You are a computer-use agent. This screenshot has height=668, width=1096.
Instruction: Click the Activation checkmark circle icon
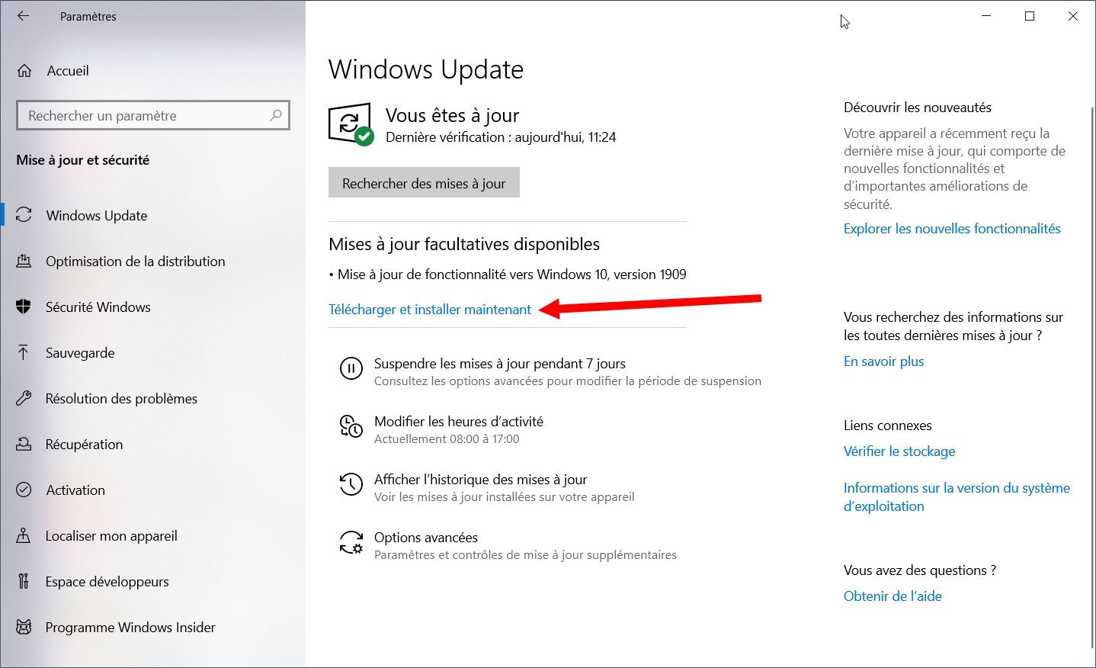pyautogui.click(x=24, y=490)
